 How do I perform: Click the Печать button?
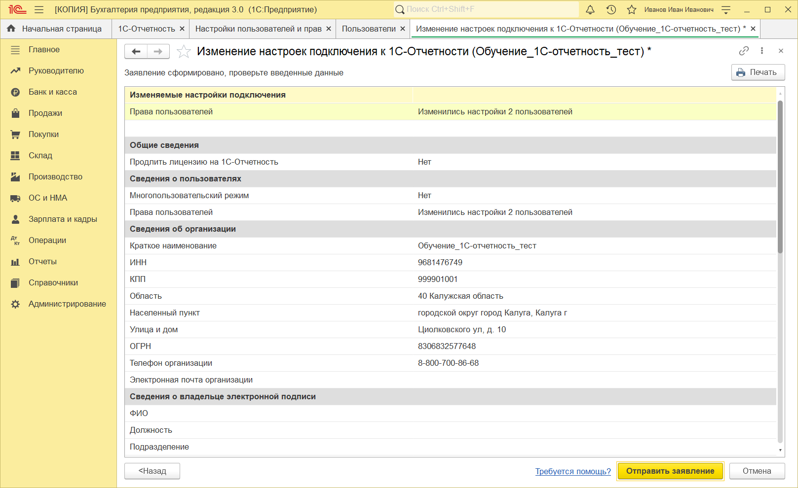[x=758, y=72]
